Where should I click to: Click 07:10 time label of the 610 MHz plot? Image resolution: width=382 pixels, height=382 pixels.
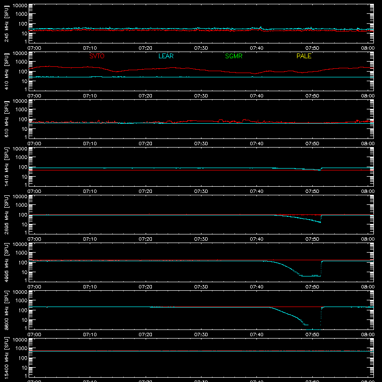(90, 144)
